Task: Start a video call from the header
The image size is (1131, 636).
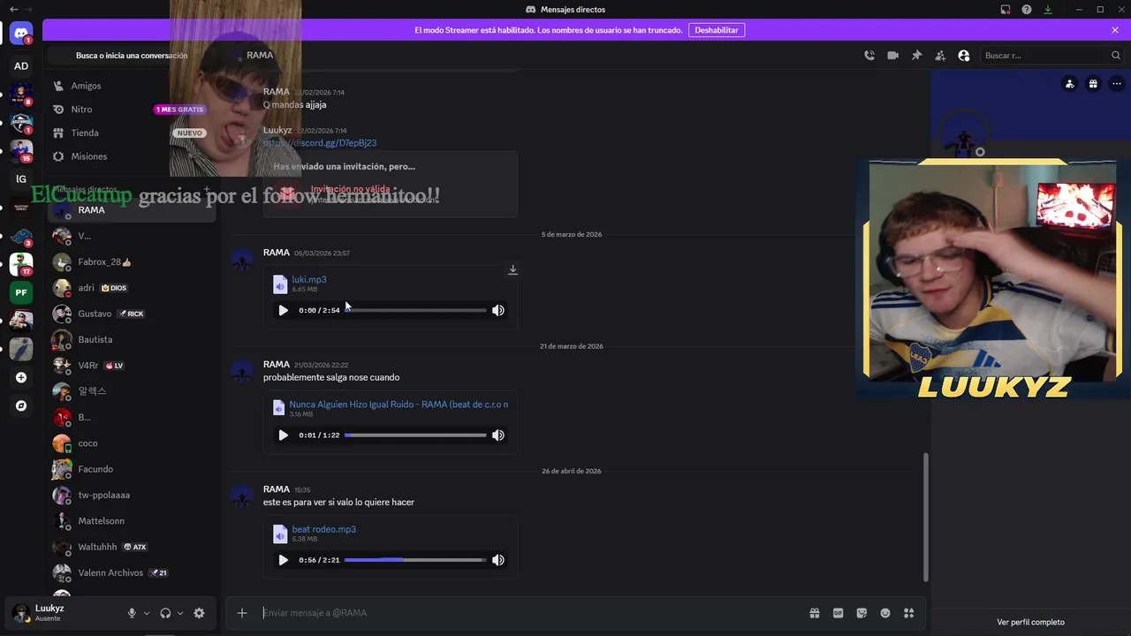Action: (x=892, y=56)
